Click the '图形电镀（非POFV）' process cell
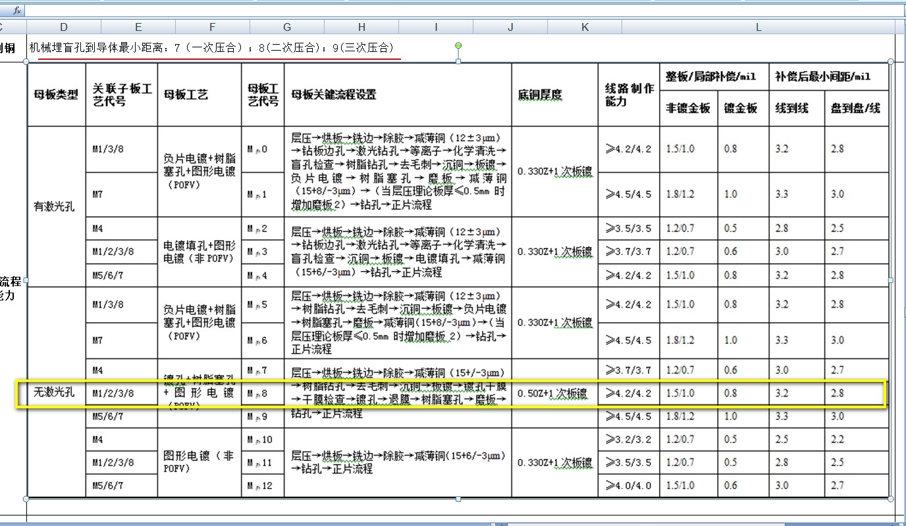 [x=200, y=462]
